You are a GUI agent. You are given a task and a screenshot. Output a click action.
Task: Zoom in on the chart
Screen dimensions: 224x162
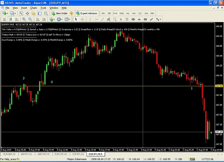click(x=24, y=19)
